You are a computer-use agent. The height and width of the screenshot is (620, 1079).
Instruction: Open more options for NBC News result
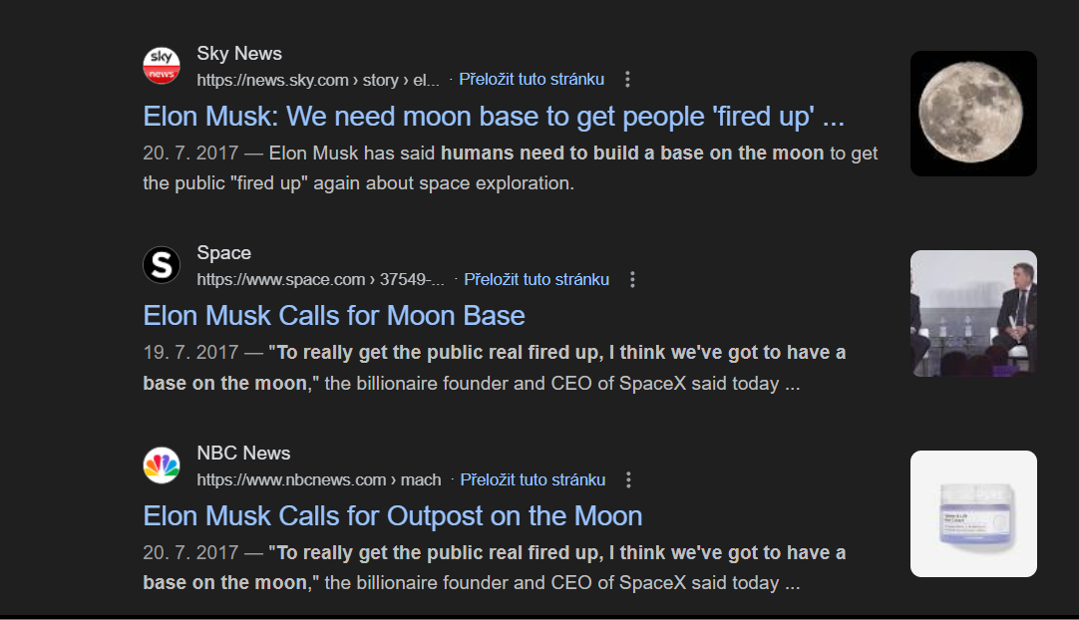pos(628,480)
